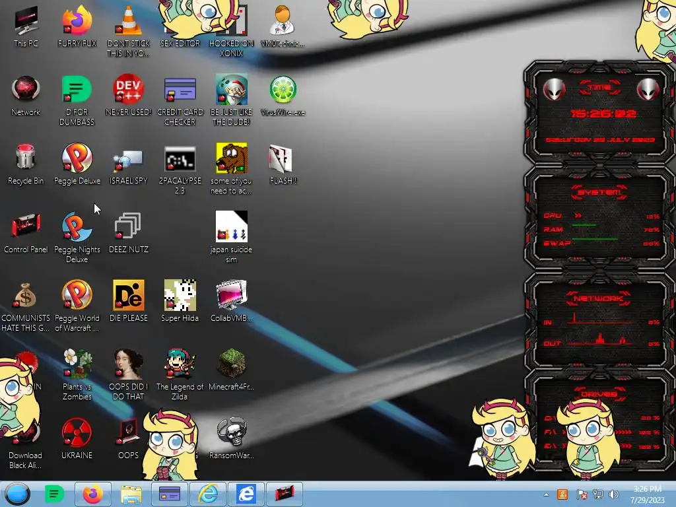The width and height of the screenshot is (676, 507).
Task: Open the portrait icon OOPS DID I DO THAT
Action: 128,375
